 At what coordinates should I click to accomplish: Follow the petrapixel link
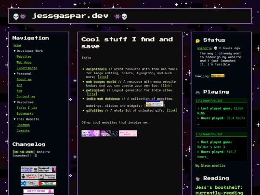pos(91,94)
